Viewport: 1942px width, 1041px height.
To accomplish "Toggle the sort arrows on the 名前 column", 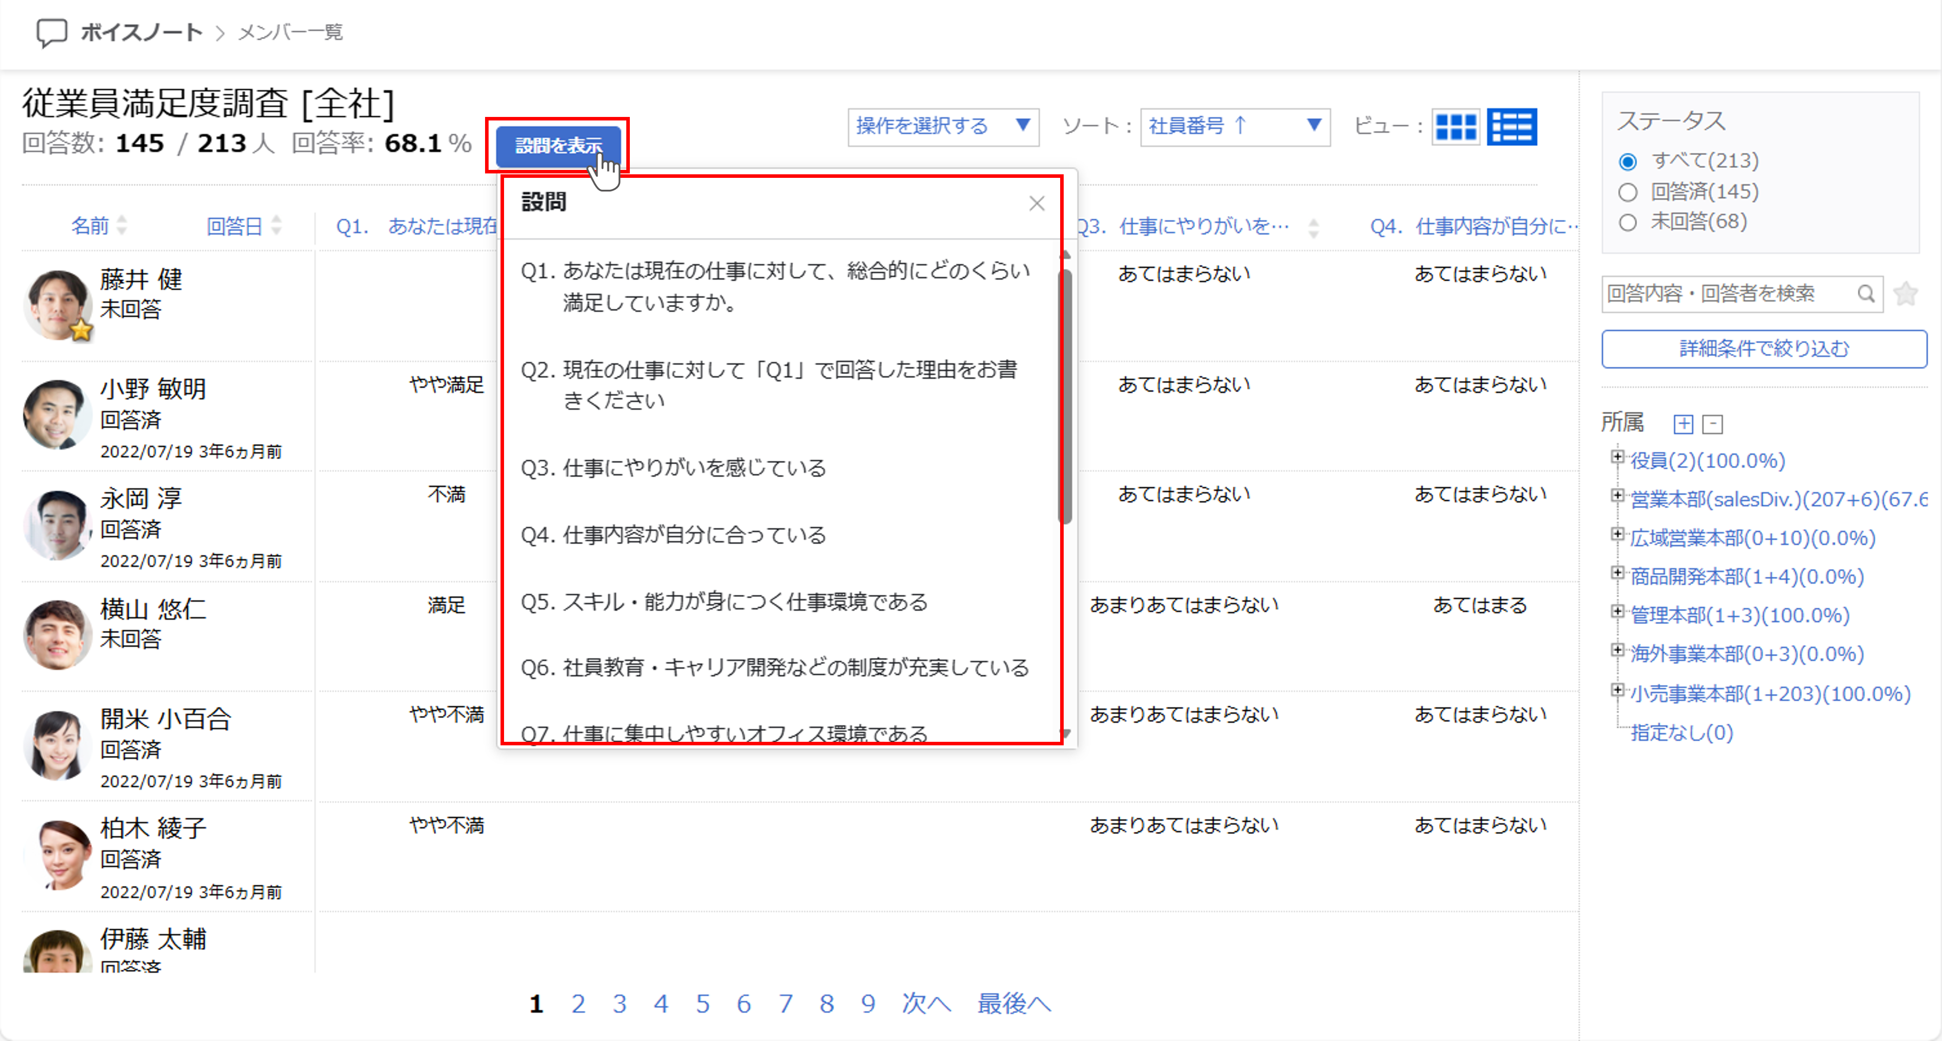I will coord(123,225).
